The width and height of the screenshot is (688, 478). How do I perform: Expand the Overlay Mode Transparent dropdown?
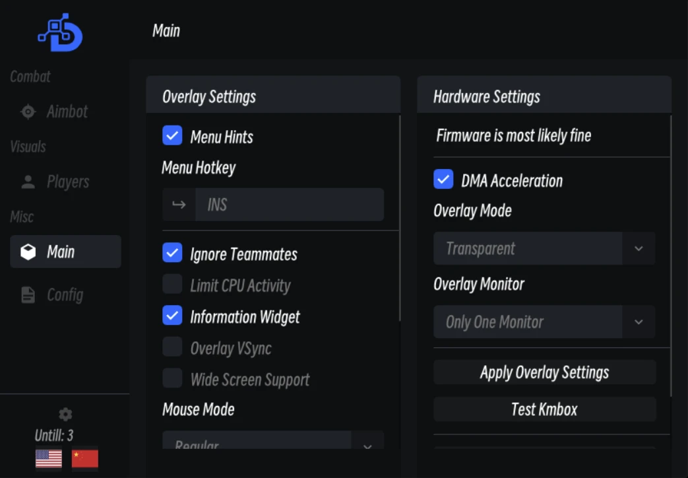point(544,249)
